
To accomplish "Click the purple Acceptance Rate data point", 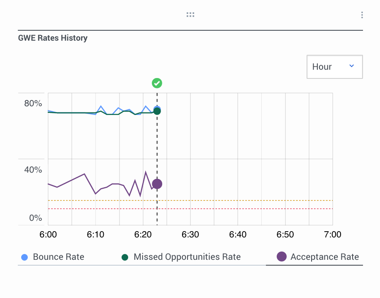I will click(157, 184).
